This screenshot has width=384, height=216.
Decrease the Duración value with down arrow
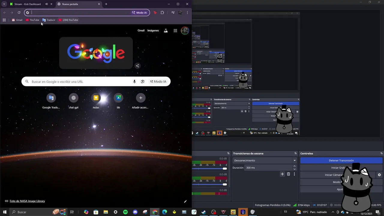(x=294, y=169)
